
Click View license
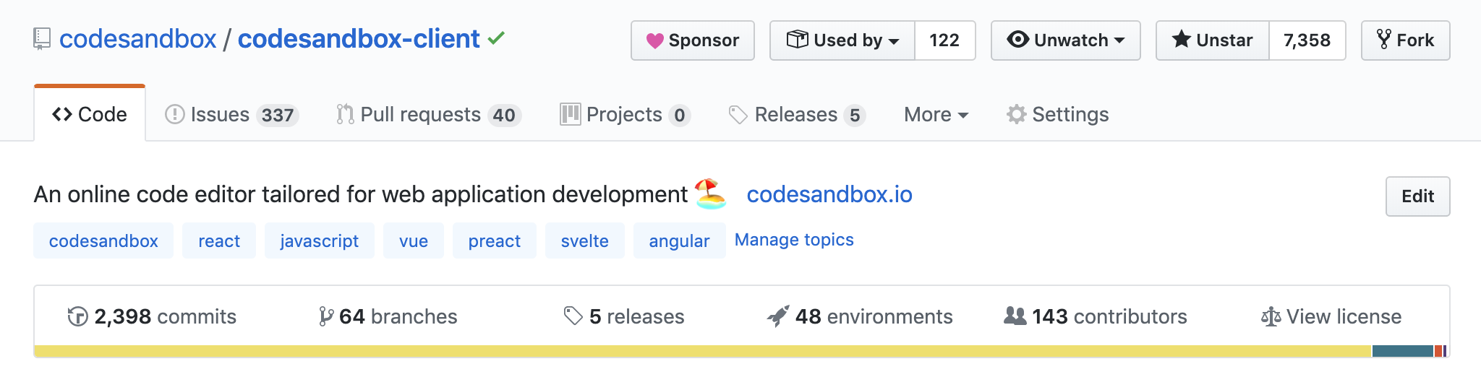1331,316
